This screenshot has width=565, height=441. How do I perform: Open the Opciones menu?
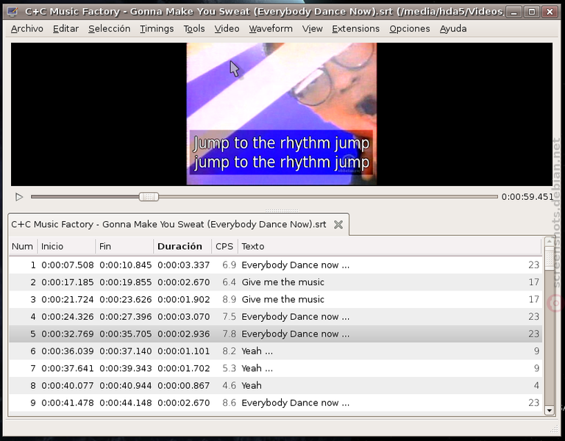coord(409,29)
